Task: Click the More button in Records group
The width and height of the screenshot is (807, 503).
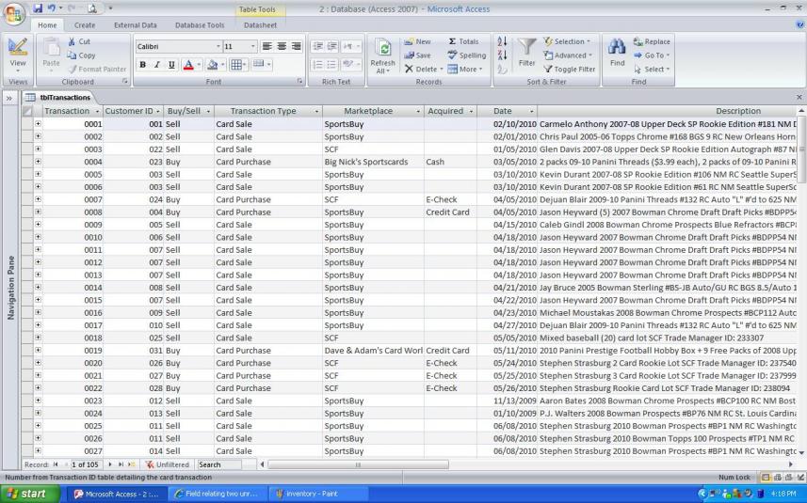Action: pyautogui.click(x=465, y=69)
